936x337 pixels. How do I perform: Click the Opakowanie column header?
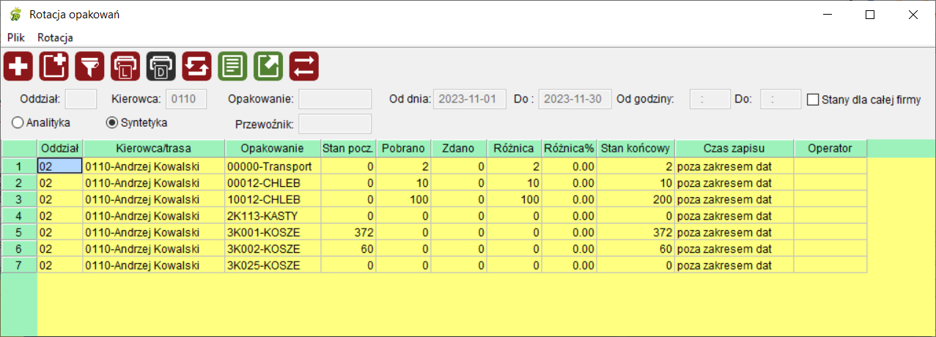point(272,149)
